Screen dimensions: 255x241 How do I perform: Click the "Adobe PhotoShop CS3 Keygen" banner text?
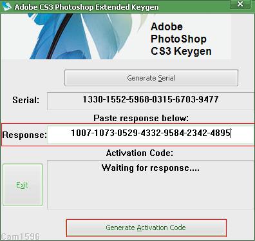click(181, 39)
